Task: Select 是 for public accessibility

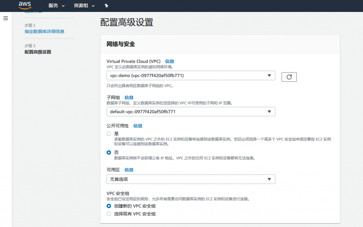Action: [x=109, y=134]
